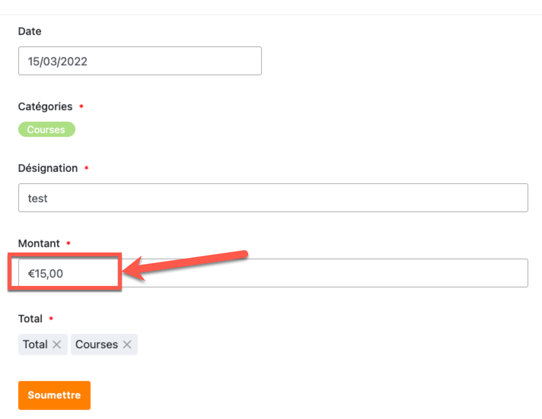The width and height of the screenshot is (542, 419).
Task: Click the Montant label text
Action: tap(39, 243)
